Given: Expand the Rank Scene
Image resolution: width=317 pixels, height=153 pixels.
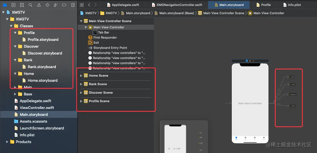Looking at the screenshot, I should point(81,84).
